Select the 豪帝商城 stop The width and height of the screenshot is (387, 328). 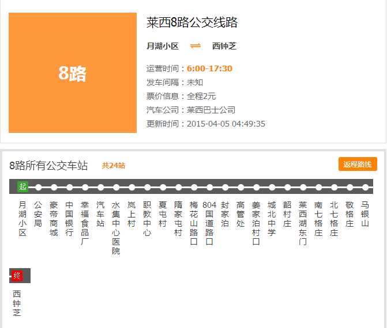click(54, 219)
